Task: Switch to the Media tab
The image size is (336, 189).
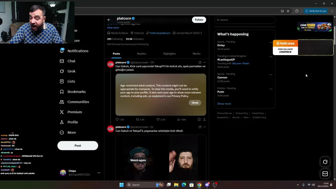Action: point(197,54)
